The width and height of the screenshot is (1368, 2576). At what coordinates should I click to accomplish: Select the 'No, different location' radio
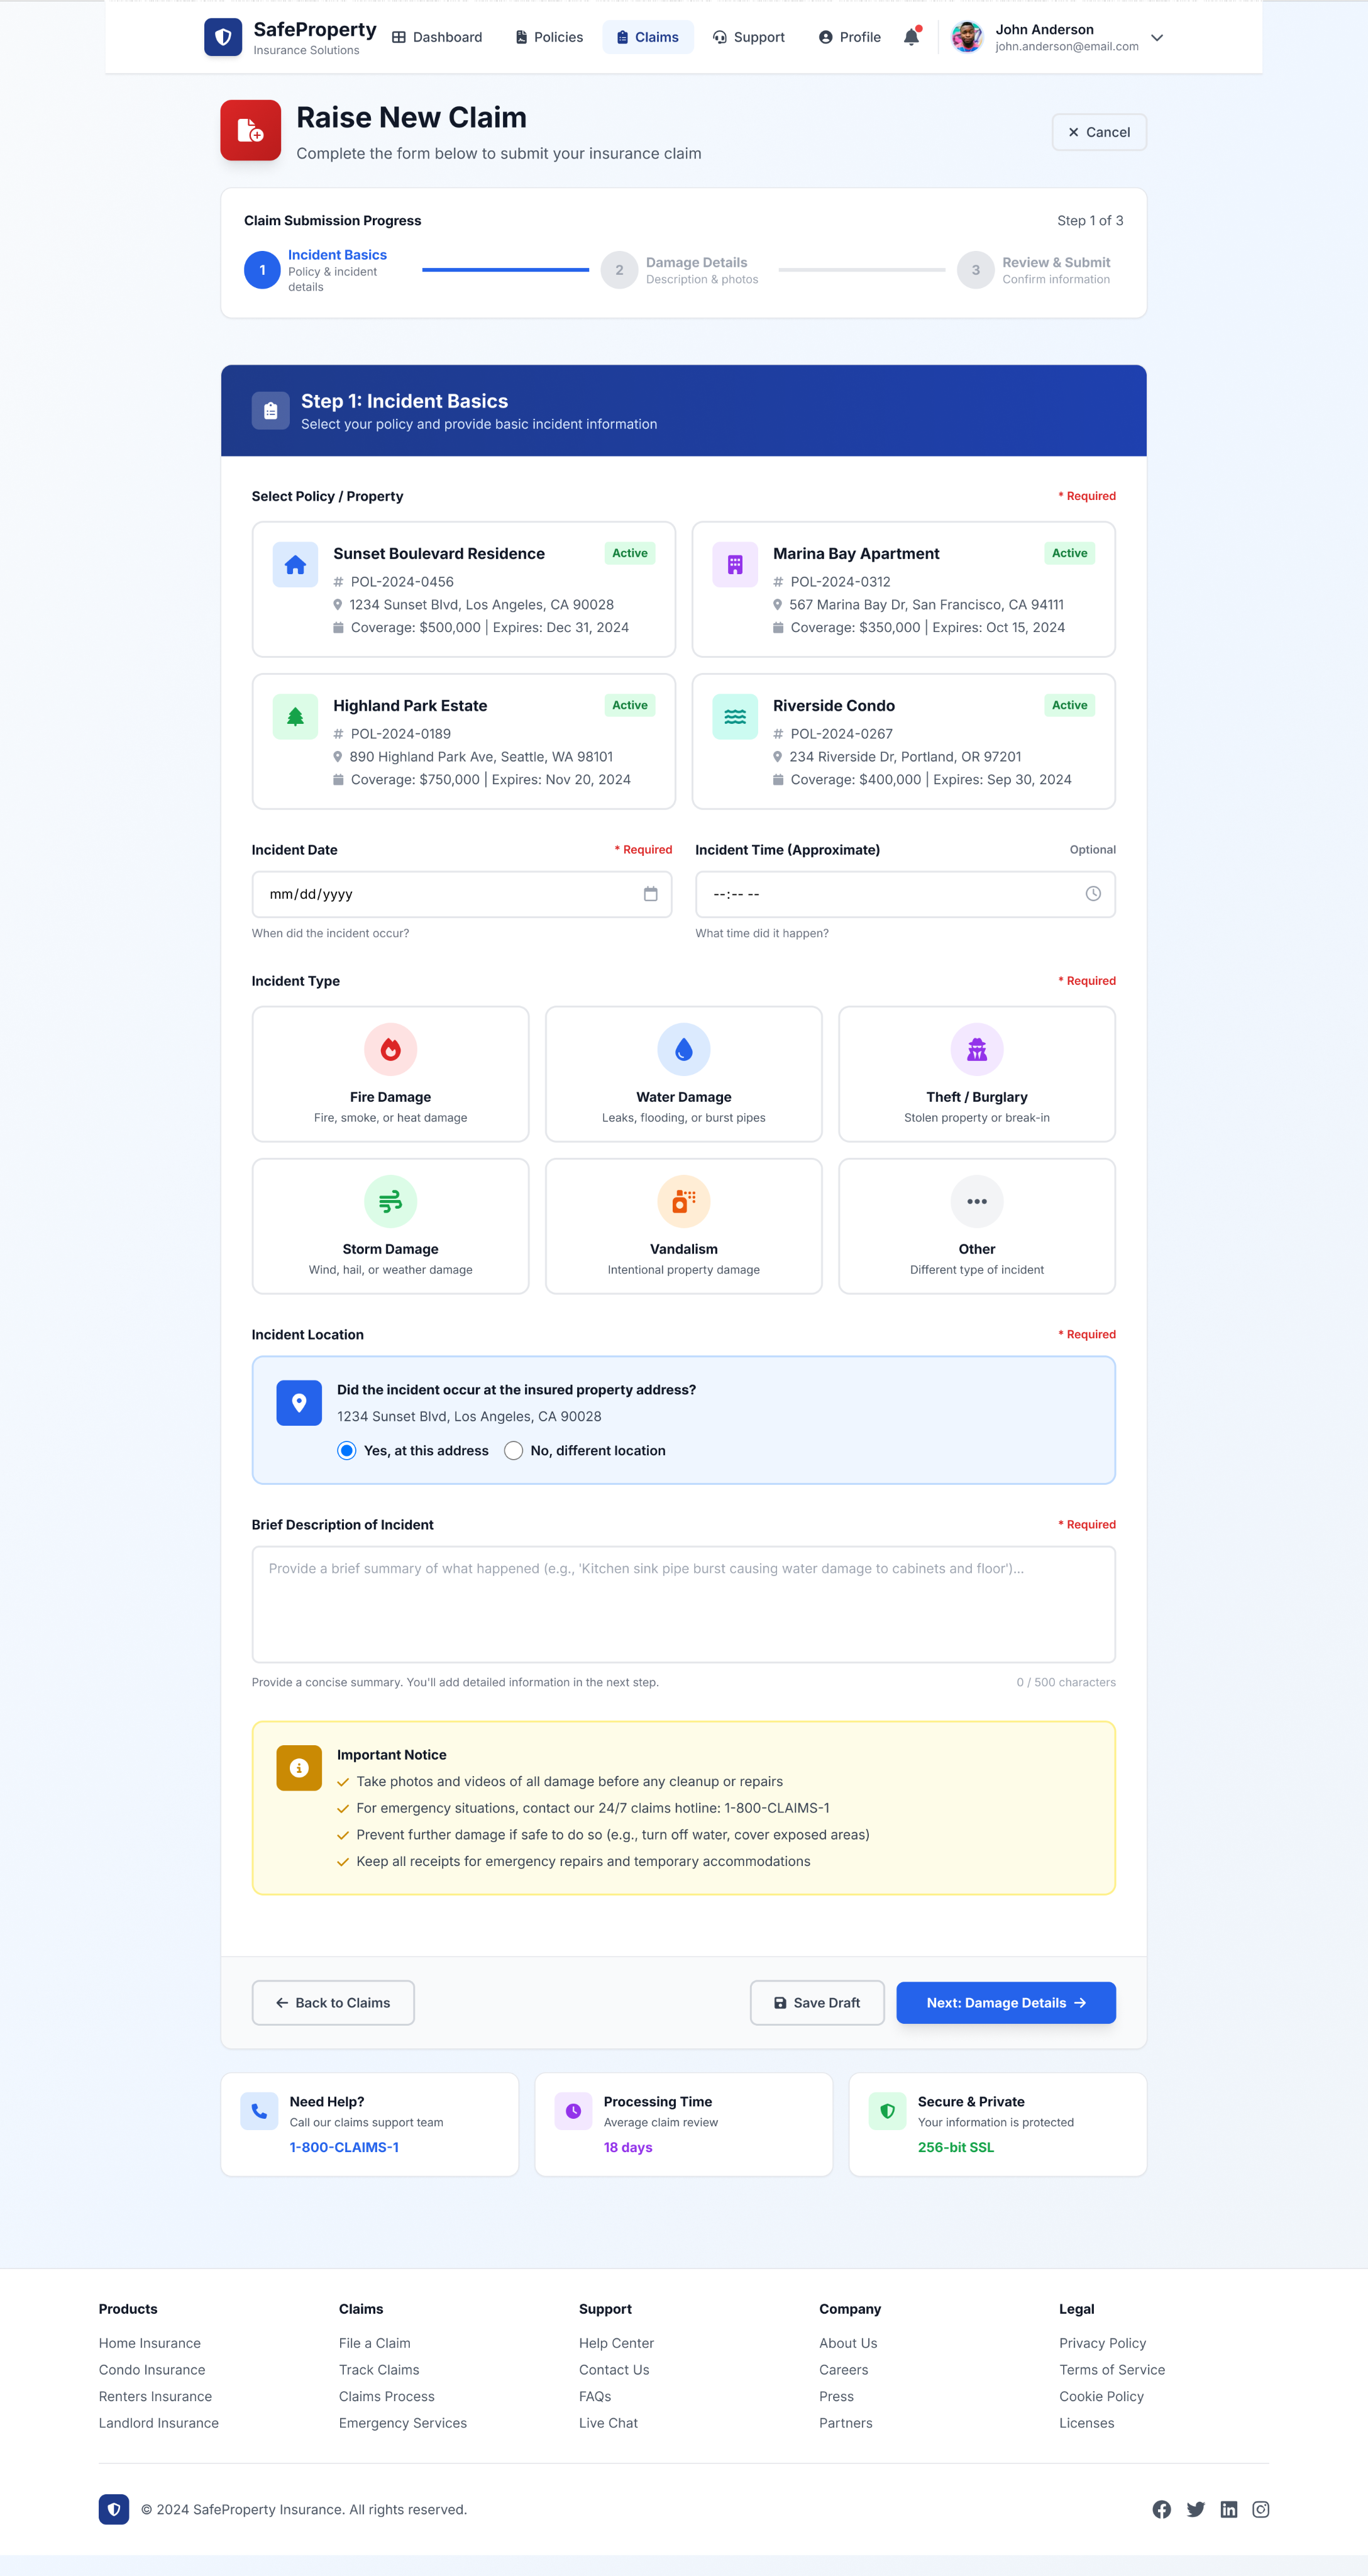point(513,1450)
